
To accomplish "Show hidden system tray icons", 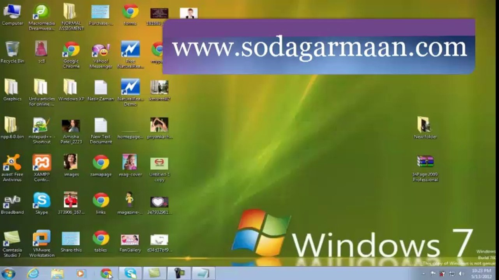I will [x=424, y=274].
